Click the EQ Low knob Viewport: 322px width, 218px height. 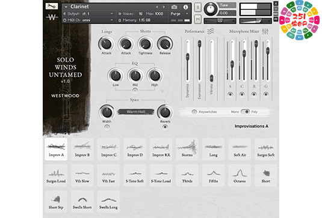click(116, 76)
